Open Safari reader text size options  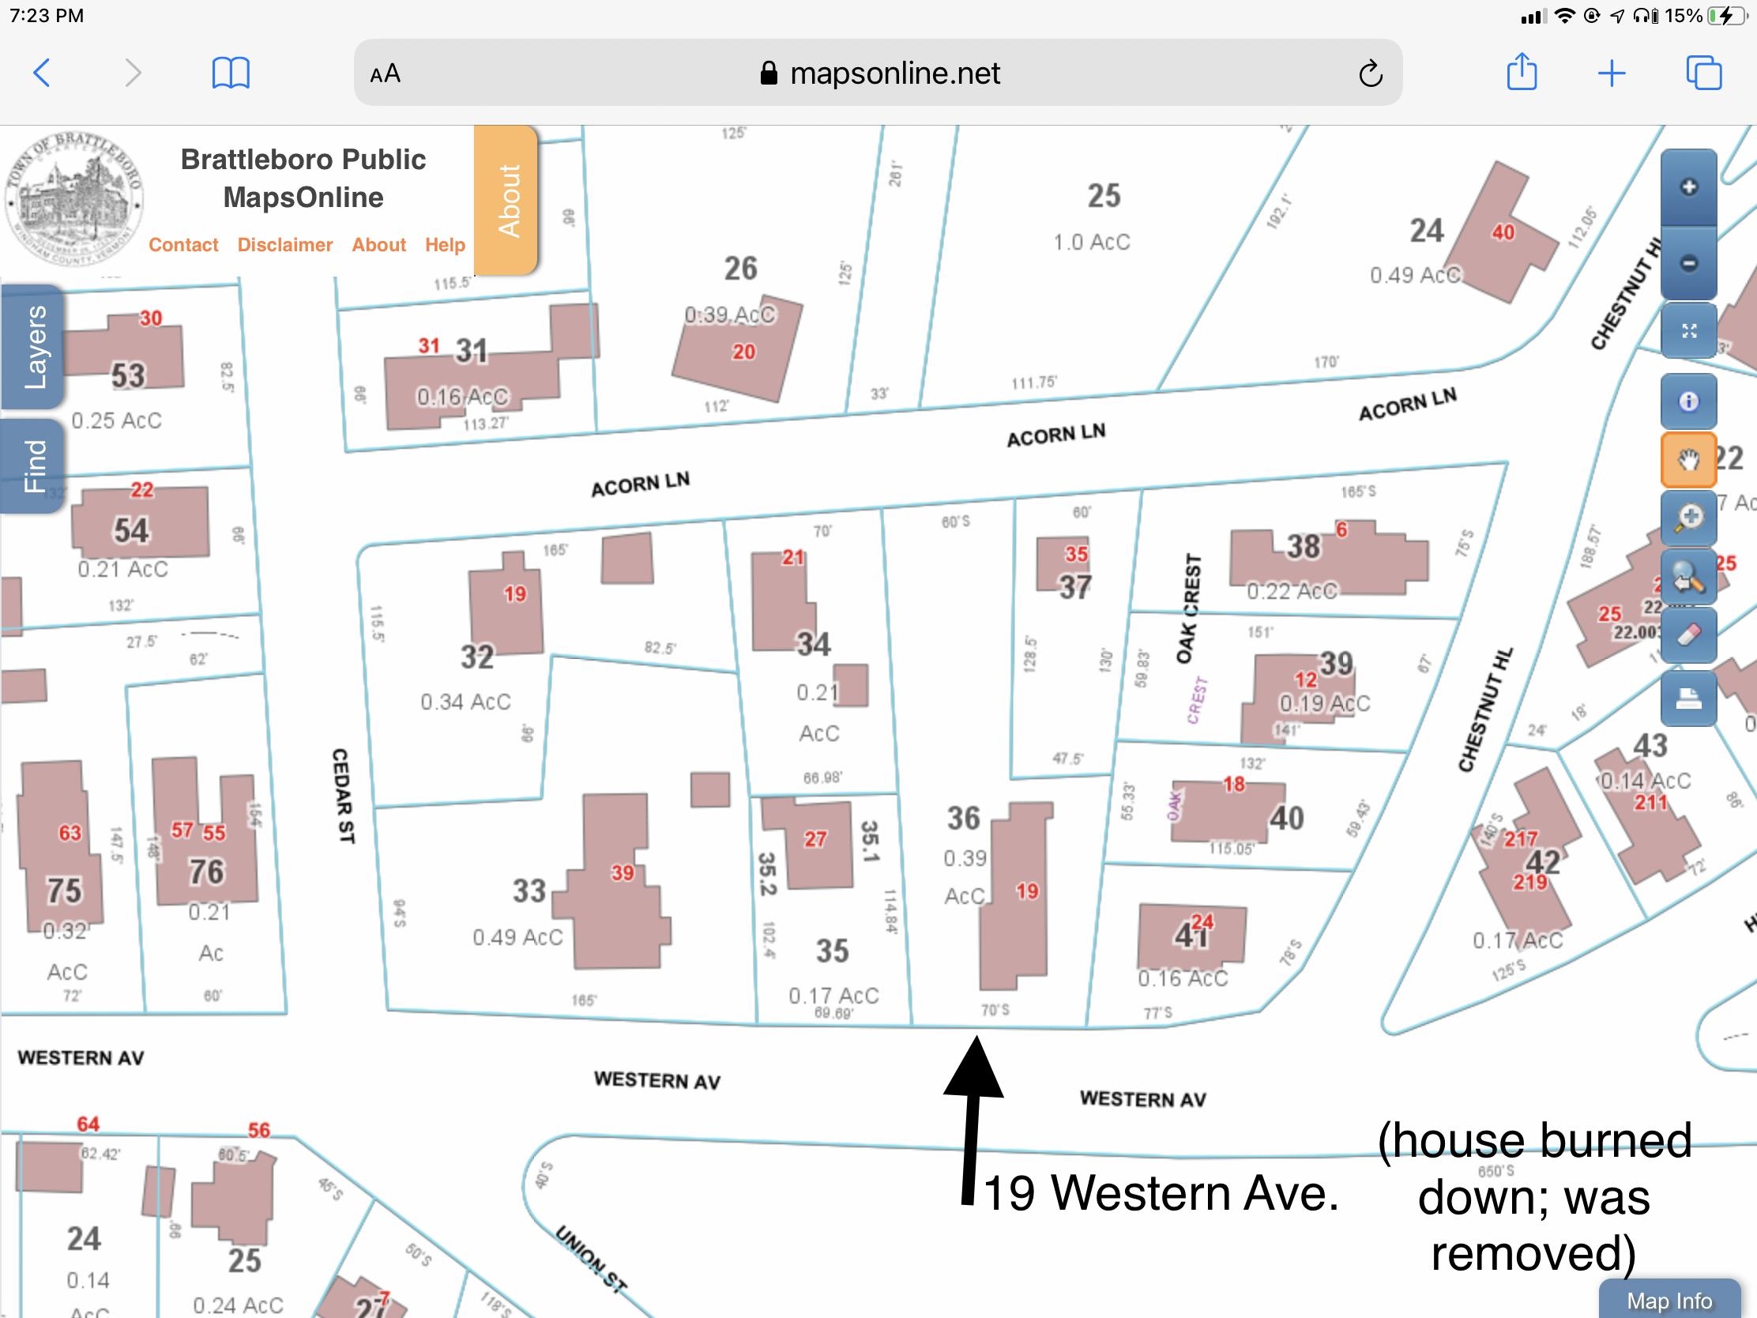(x=386, y=74)
